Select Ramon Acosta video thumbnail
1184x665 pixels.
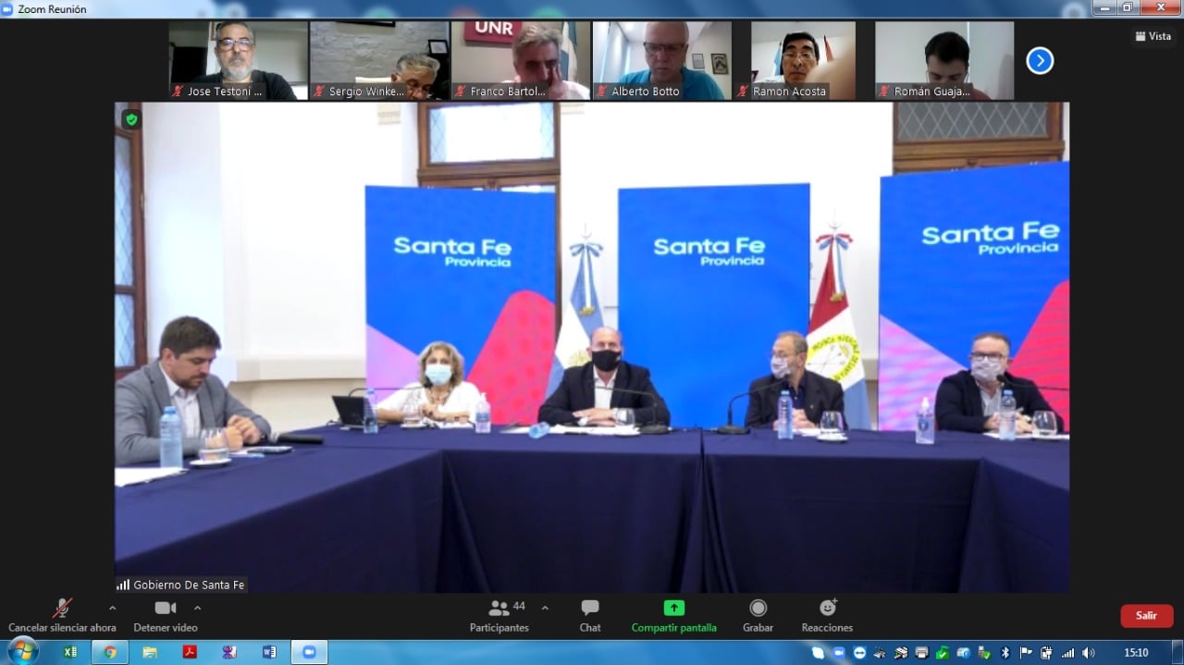point(803,60)
